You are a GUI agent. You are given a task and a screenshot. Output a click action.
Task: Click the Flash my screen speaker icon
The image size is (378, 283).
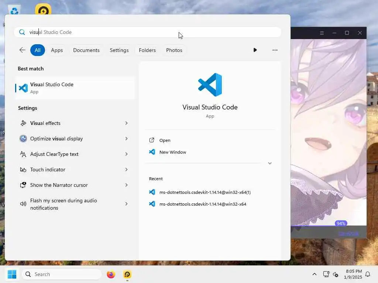[23, 204]
